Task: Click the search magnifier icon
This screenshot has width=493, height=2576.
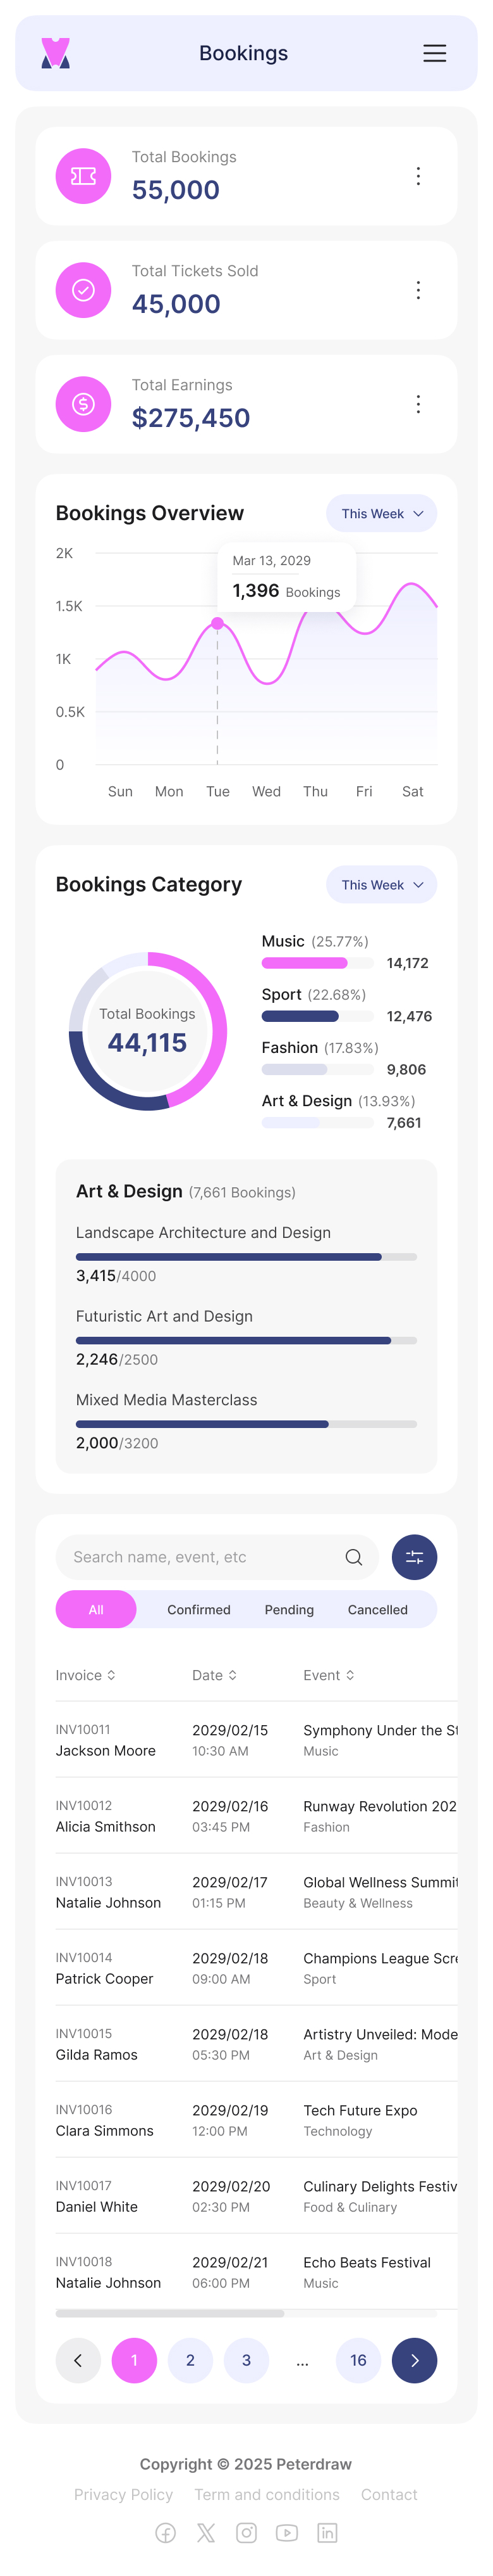Action: tap(353, 1557)
